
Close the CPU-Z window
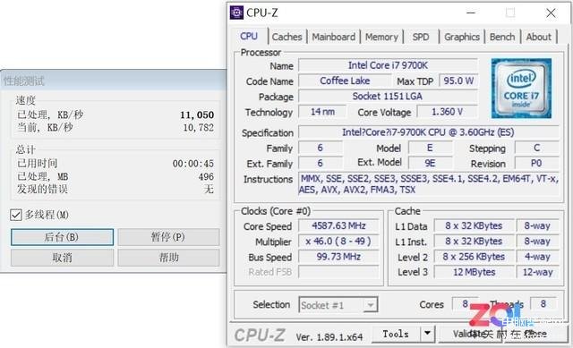[x=551, y=13]
